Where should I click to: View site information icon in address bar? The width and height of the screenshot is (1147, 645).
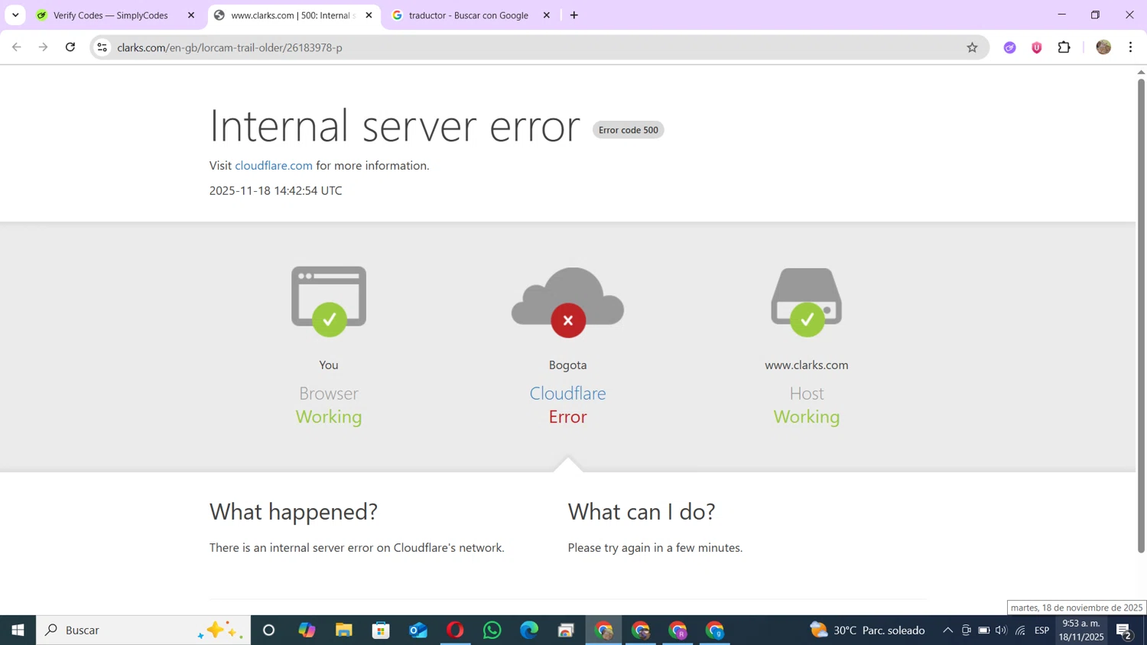tap(102, 47)
